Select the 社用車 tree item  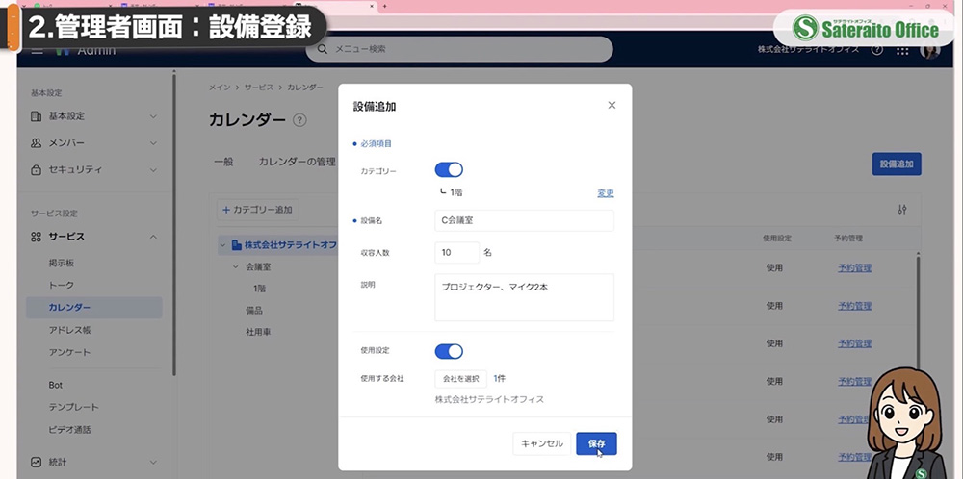(x=258, y=332)
